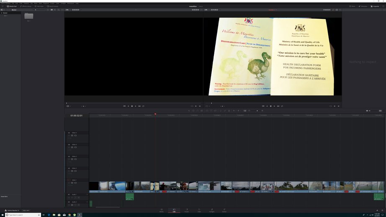Click the Windows taskbar search box
The height and width of the screenshot is (217, 386).
click(x=23, y=215)
